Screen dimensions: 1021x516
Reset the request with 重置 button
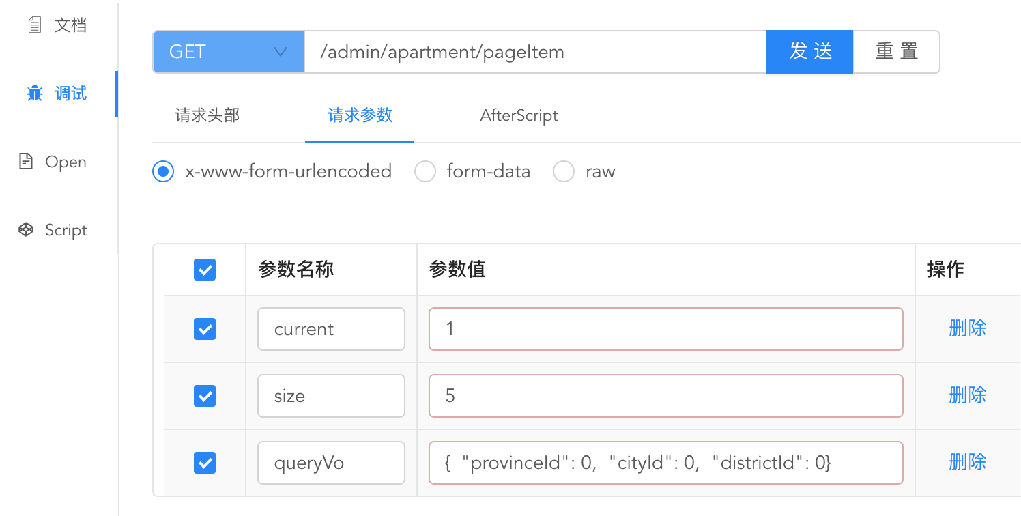click(x=897, y=52)
